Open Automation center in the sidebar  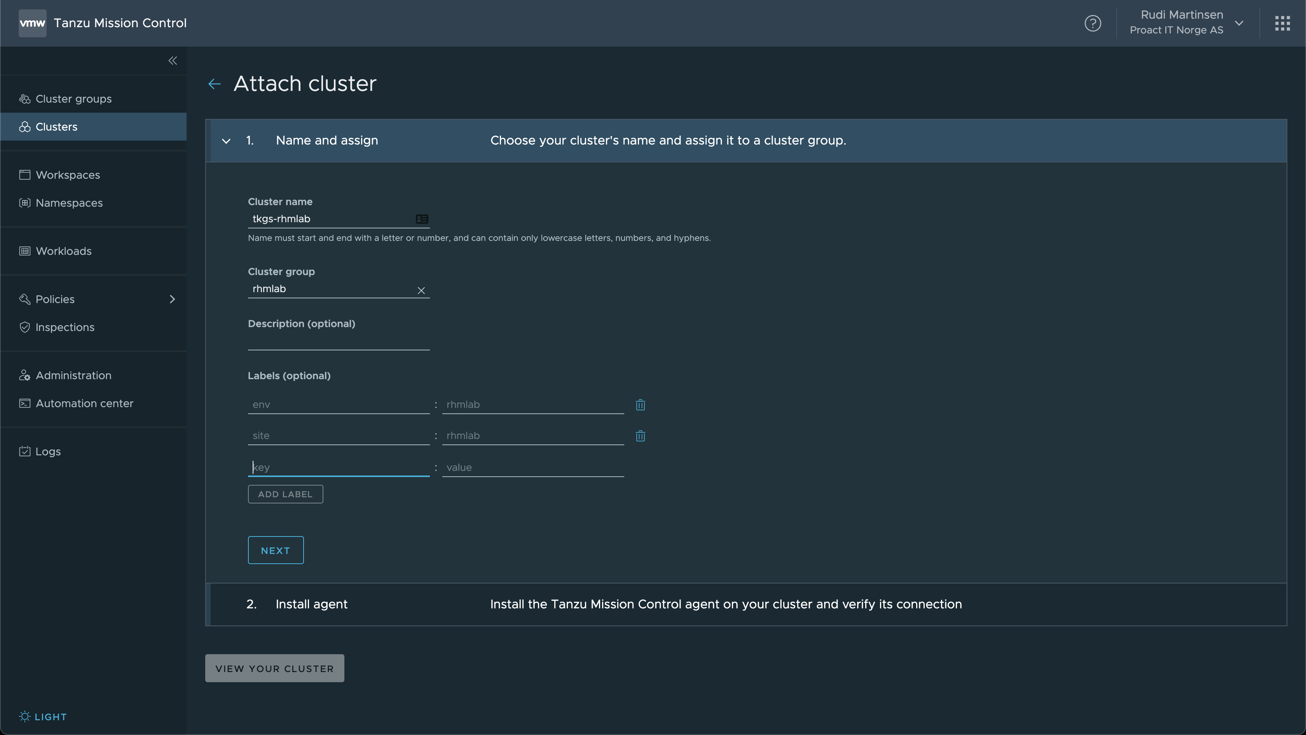point(94,403)
